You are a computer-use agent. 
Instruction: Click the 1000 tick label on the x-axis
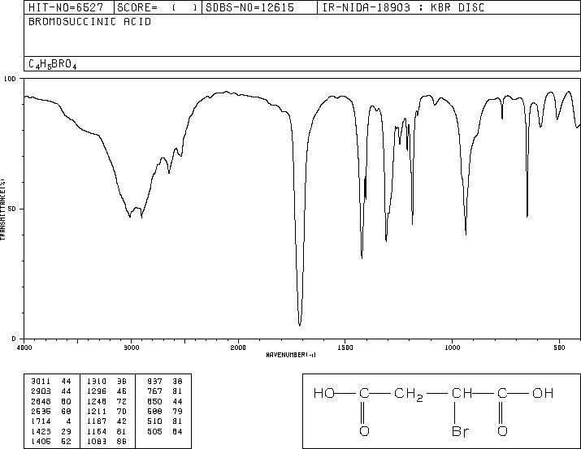[x=452, y=348]
